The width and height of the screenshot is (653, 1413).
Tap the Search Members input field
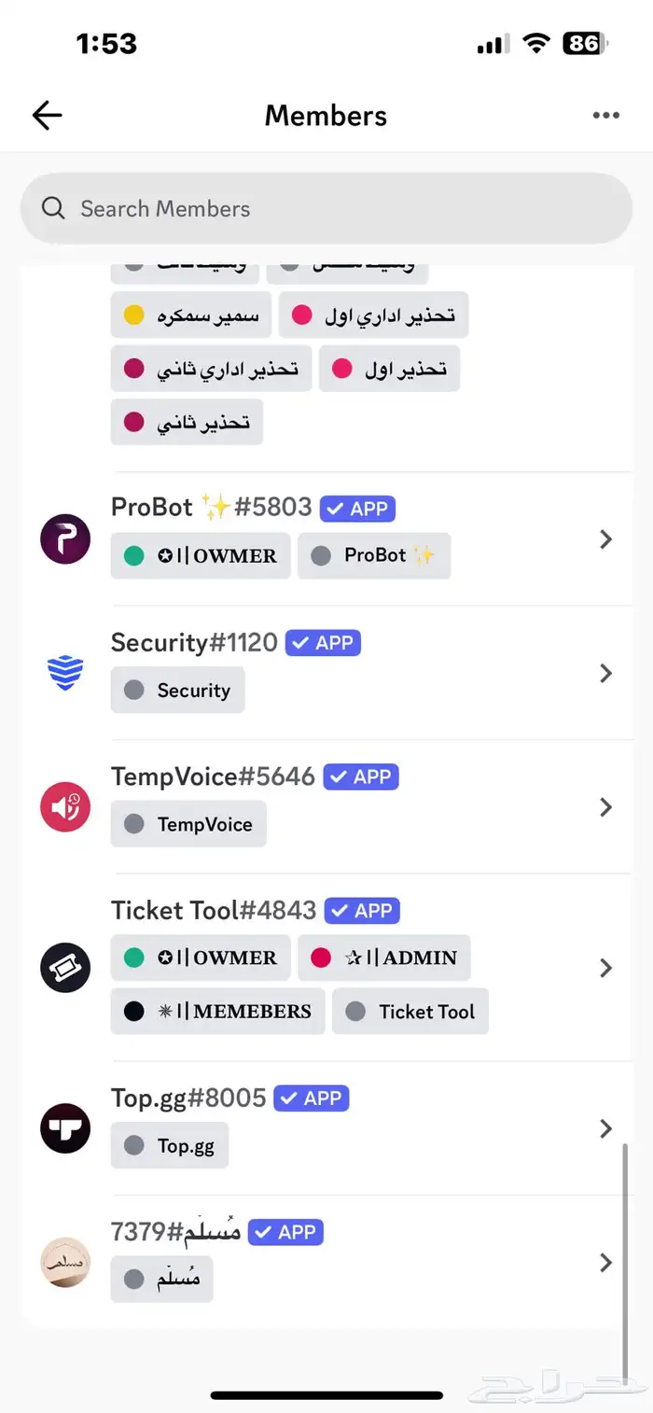[x=326, y=208]
